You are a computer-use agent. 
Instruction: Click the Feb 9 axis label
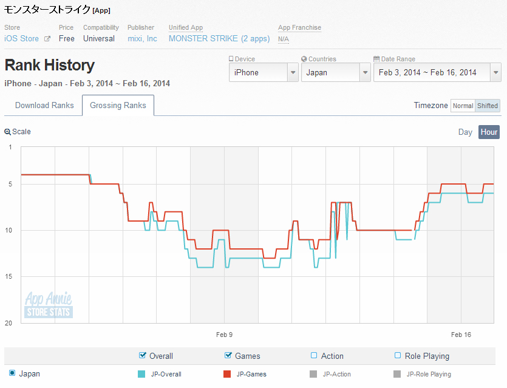coord(224,335)
